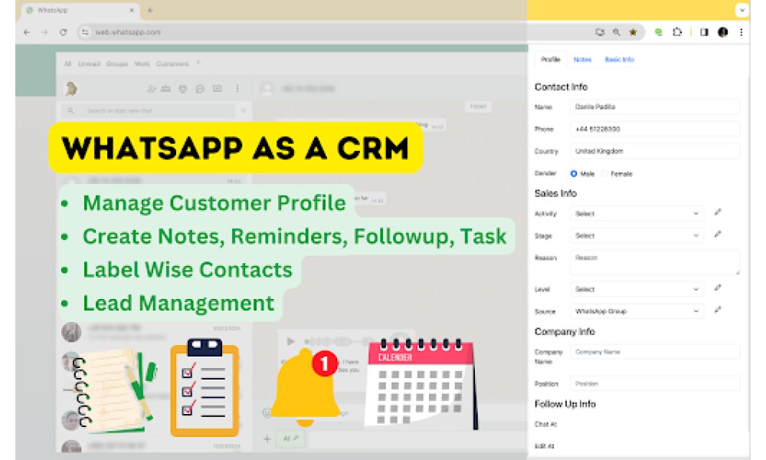The image size is (766, 460).
Task: Click the Name field with Danile Padilla
Action: click(655, 107)
